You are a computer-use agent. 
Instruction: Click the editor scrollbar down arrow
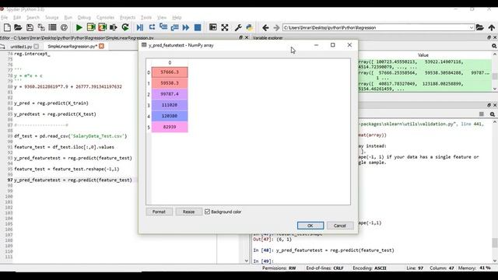coord(247,261)
